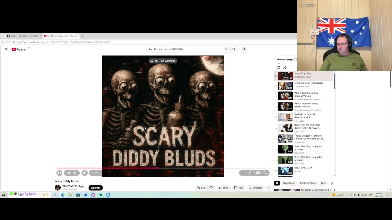Play Hyvät Herrat intro 4K video
Viewport: 392px width, 220px height.
point(303,117)
